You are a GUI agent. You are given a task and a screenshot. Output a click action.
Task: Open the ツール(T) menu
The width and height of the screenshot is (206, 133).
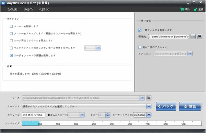click(x=28, y=10)
